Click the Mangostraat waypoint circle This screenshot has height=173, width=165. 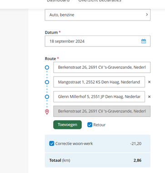click(47, 82)
